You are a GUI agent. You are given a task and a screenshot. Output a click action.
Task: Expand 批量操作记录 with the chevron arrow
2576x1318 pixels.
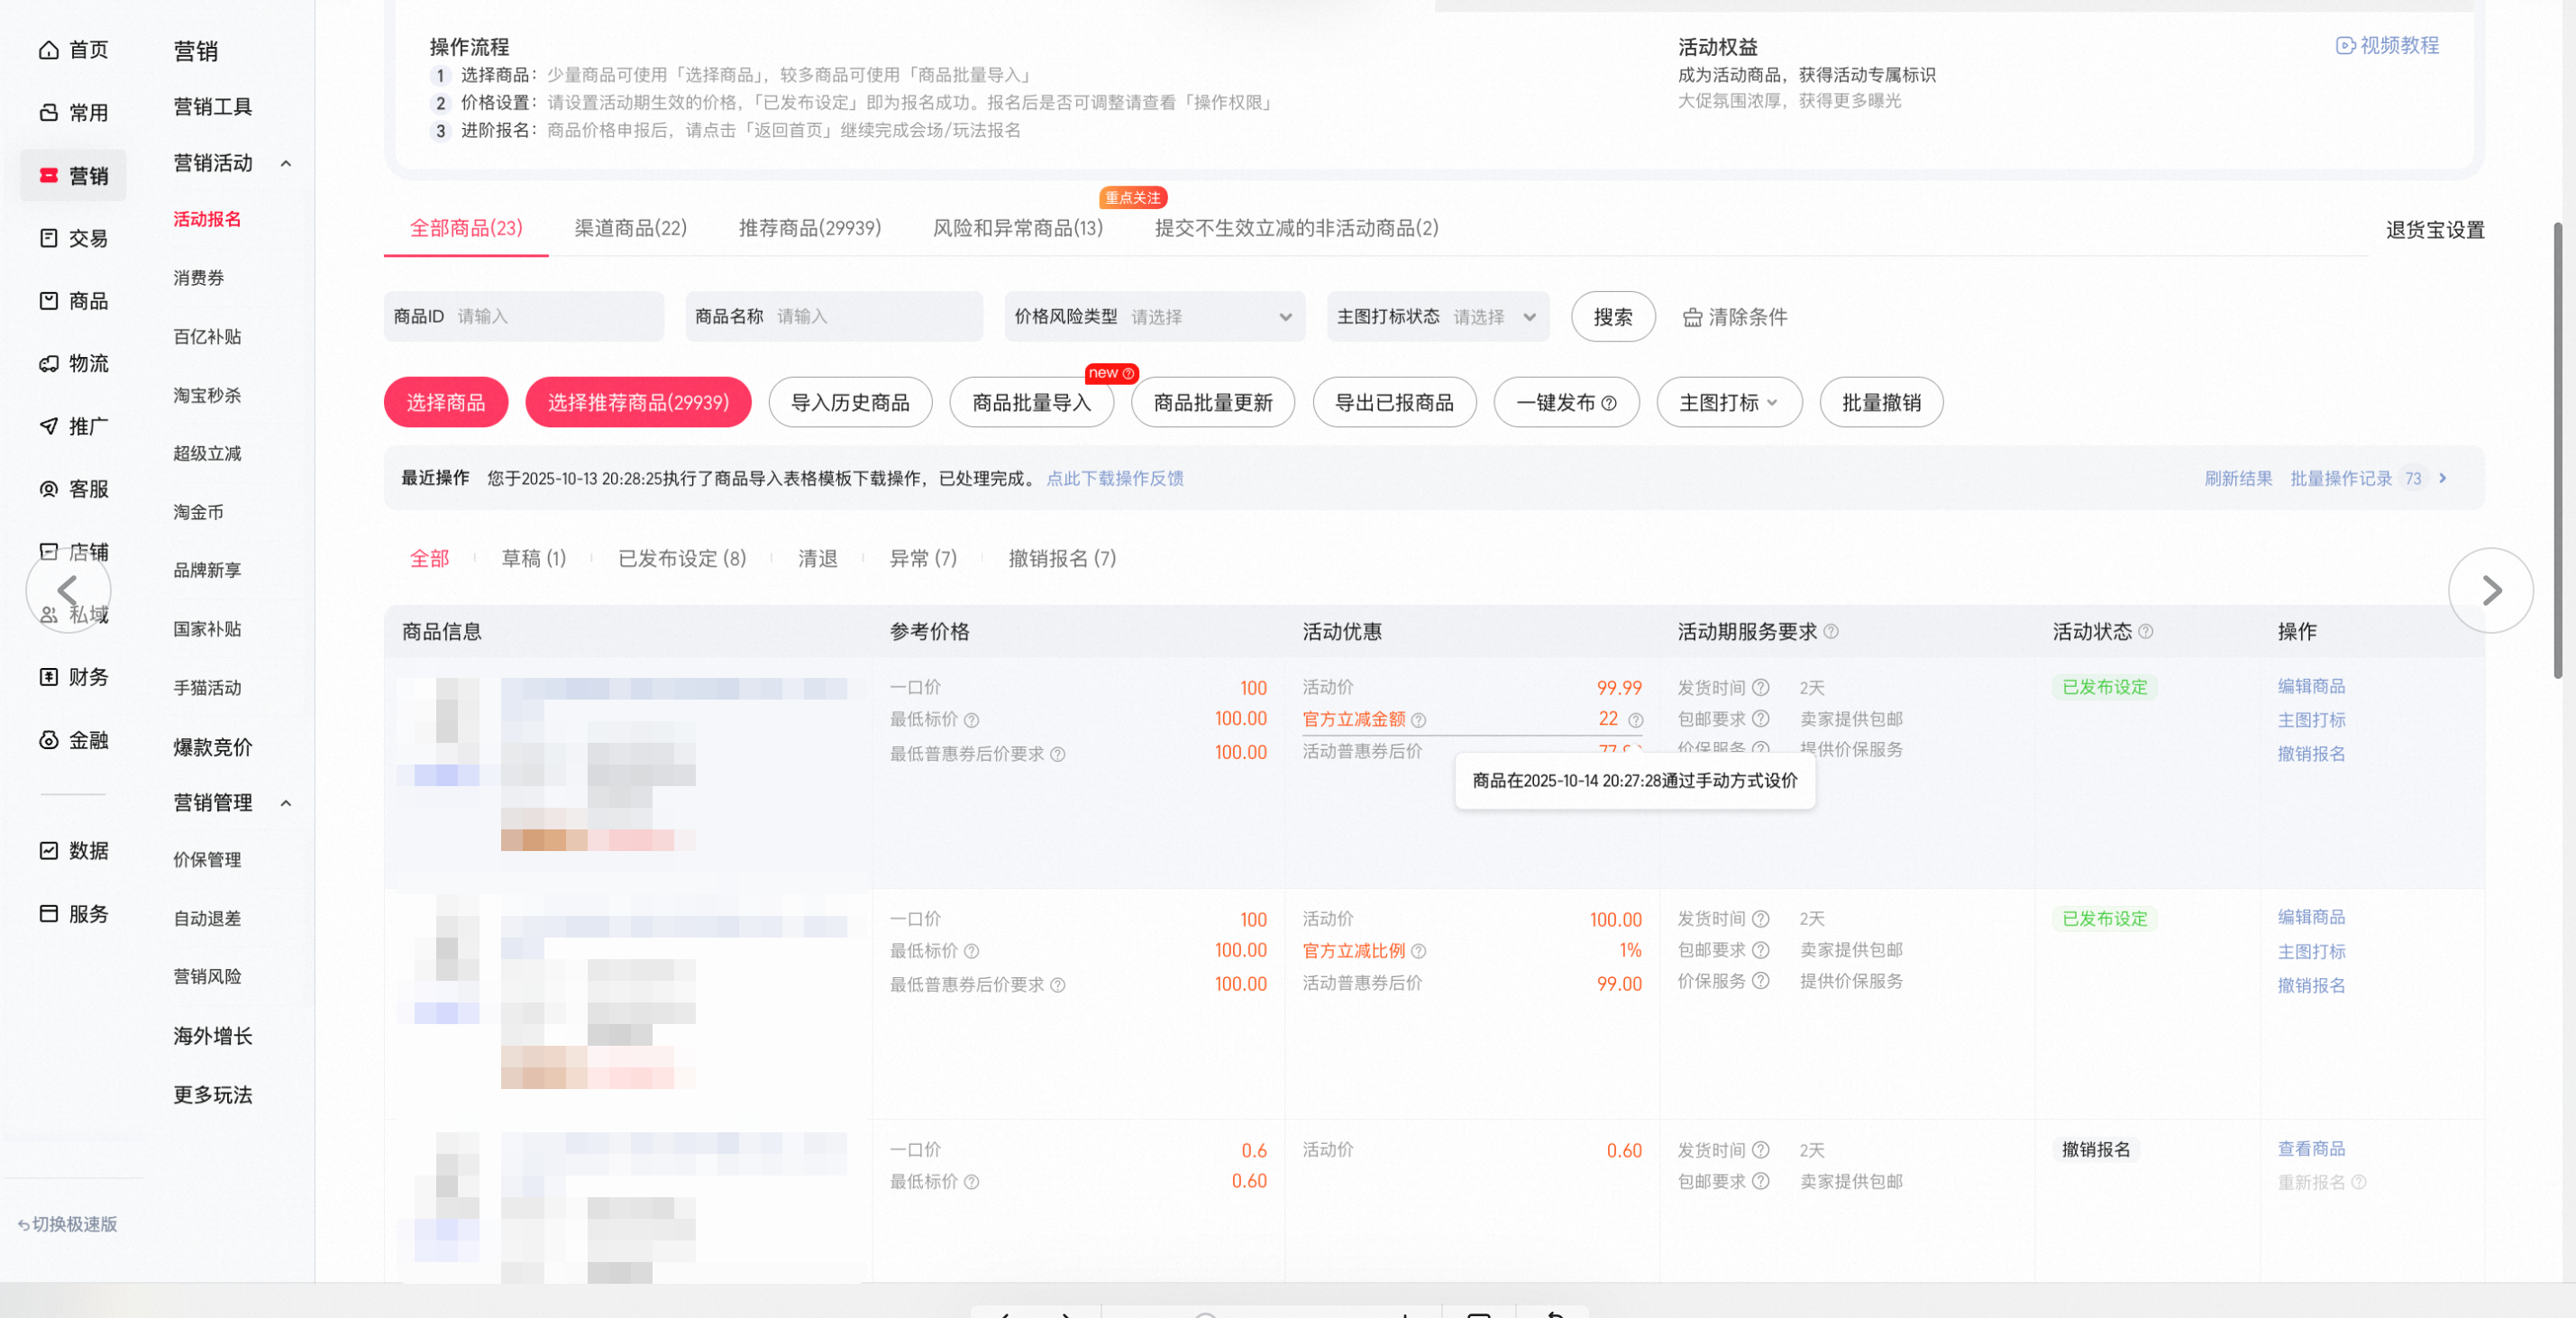pyautogui.click(x=2443, y=479)
